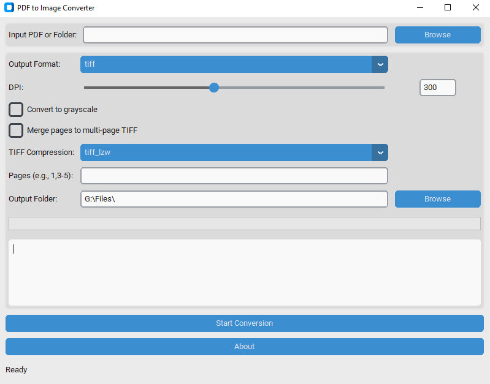Browse for the output folder
The width and height of the screenshot is (490, 384).
click(437, 199)
